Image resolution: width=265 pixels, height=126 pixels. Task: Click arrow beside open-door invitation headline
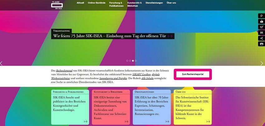click(170, 36)
